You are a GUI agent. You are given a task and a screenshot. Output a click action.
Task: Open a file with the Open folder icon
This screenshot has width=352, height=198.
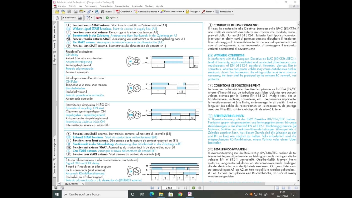pyautogui.click(x=57, y=12)
